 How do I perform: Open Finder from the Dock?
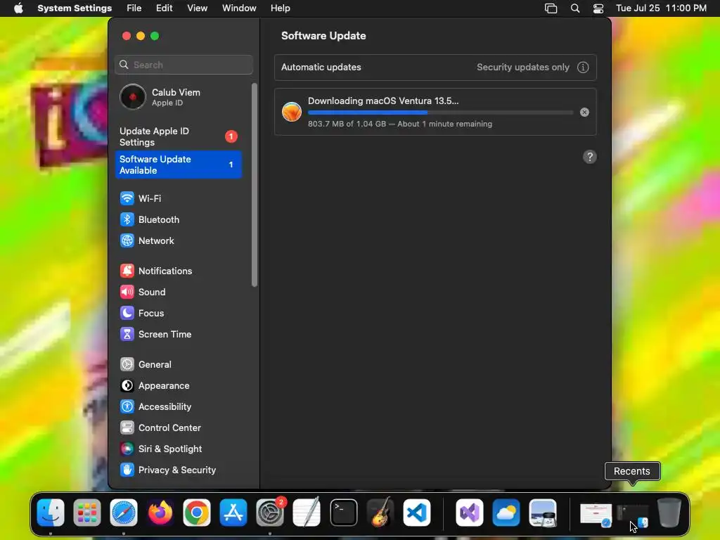click(51, 513)
